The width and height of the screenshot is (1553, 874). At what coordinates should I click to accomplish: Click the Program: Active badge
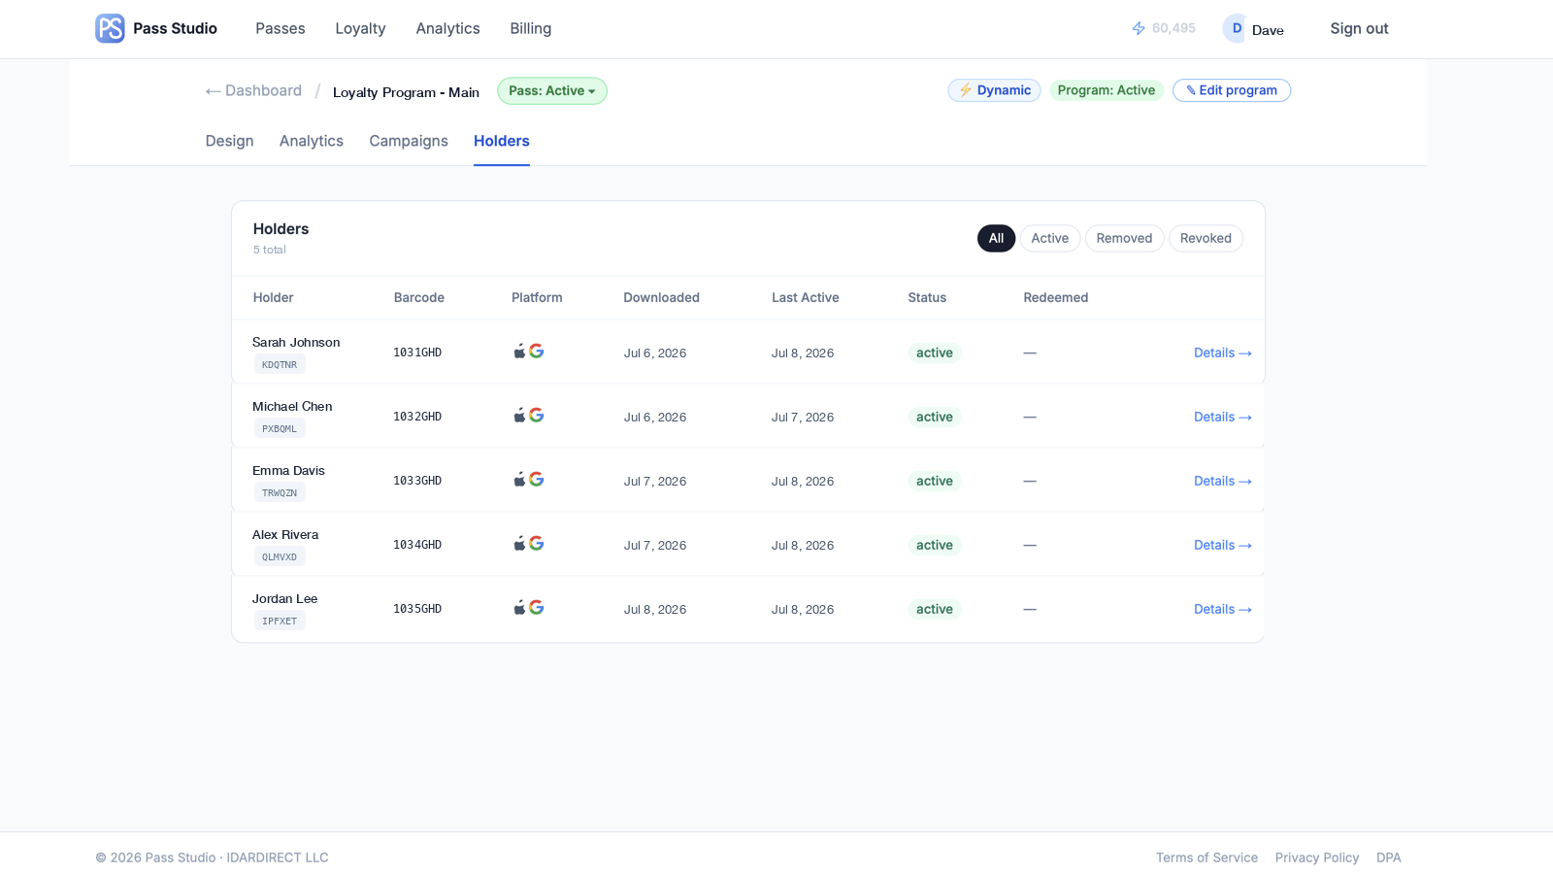click(1107, 90)
